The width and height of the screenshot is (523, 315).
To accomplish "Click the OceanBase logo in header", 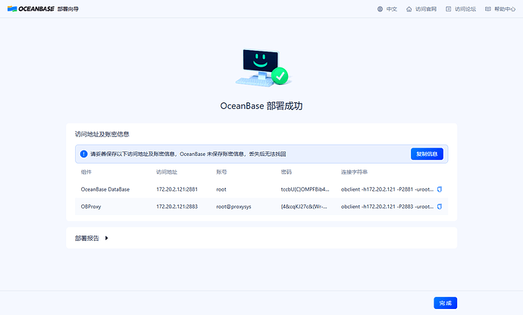I will 30,9.
